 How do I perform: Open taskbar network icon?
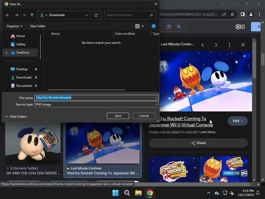225,193
